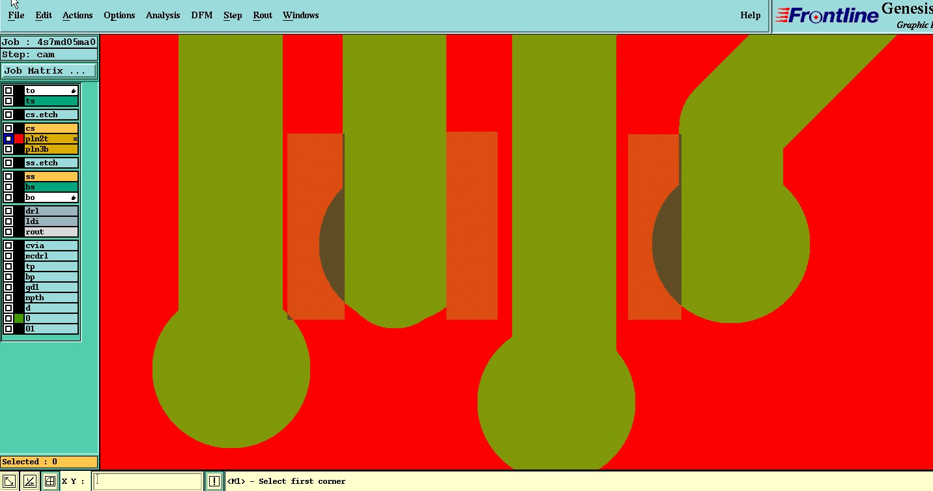The image size is (933, 491).
Task: Select the 'mcdrl' layer name
Action: pyautogui.click(x=51, y=256)
